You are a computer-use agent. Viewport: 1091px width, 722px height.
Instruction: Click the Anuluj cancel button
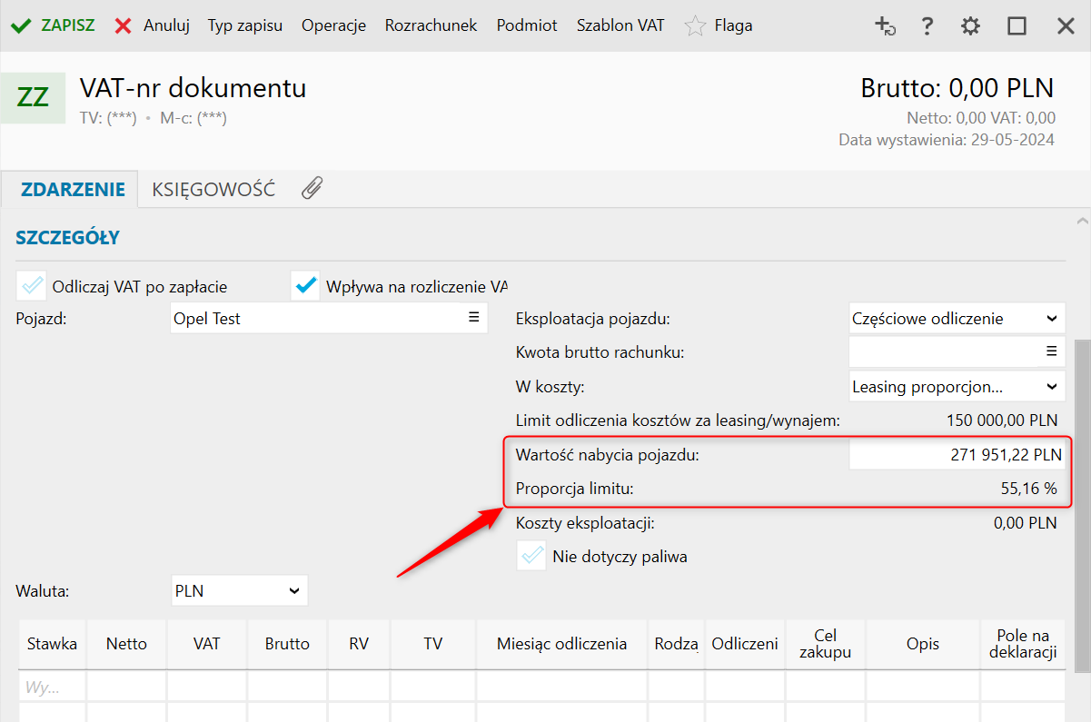pyautogui.click(x=153, y=25)
